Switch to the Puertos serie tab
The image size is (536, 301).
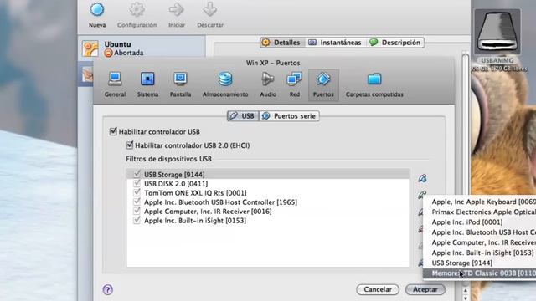coord(289,116)
